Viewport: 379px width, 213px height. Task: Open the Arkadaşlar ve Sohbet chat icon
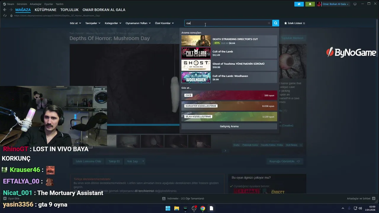pos(374,199)
